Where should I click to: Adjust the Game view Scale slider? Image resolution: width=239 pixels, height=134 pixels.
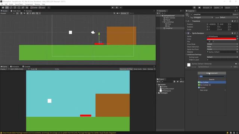click(45, 69)
